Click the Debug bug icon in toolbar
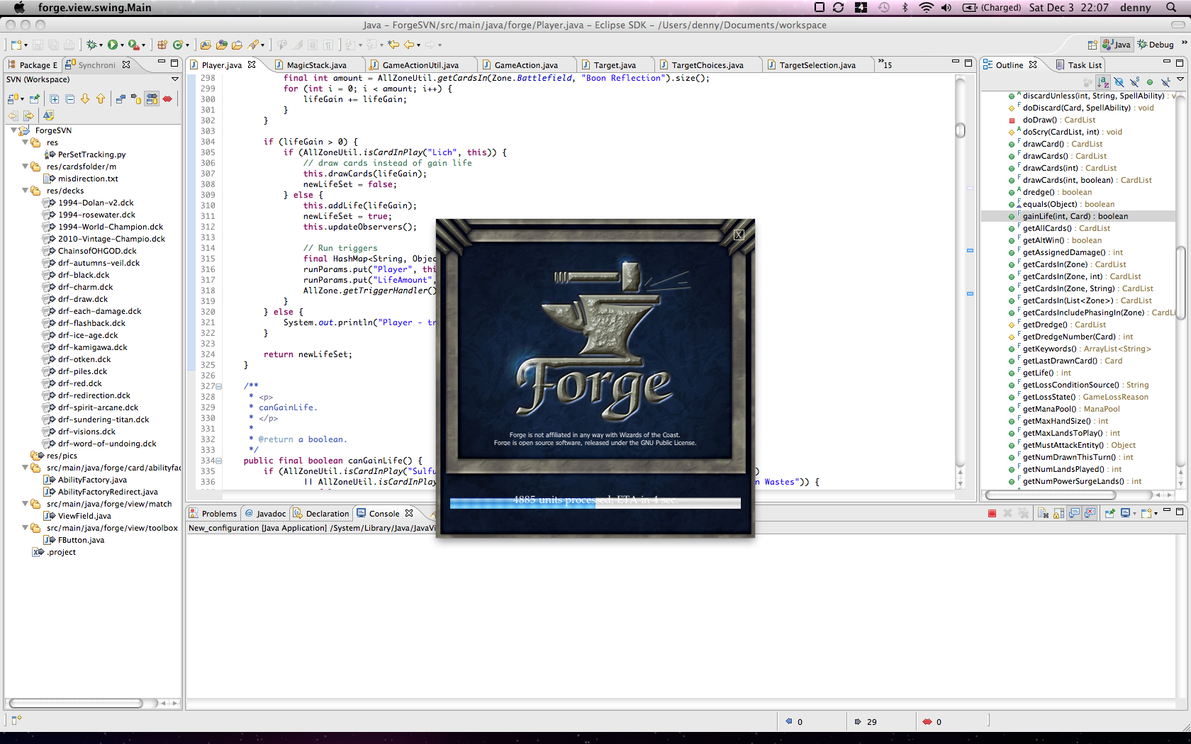The image size is (1191, 744). point(91,45)
